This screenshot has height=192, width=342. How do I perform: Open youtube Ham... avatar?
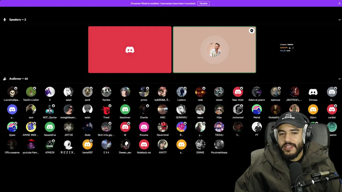[31, 145]
